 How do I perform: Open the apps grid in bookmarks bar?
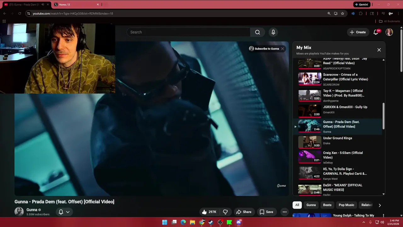click(4, 21)
